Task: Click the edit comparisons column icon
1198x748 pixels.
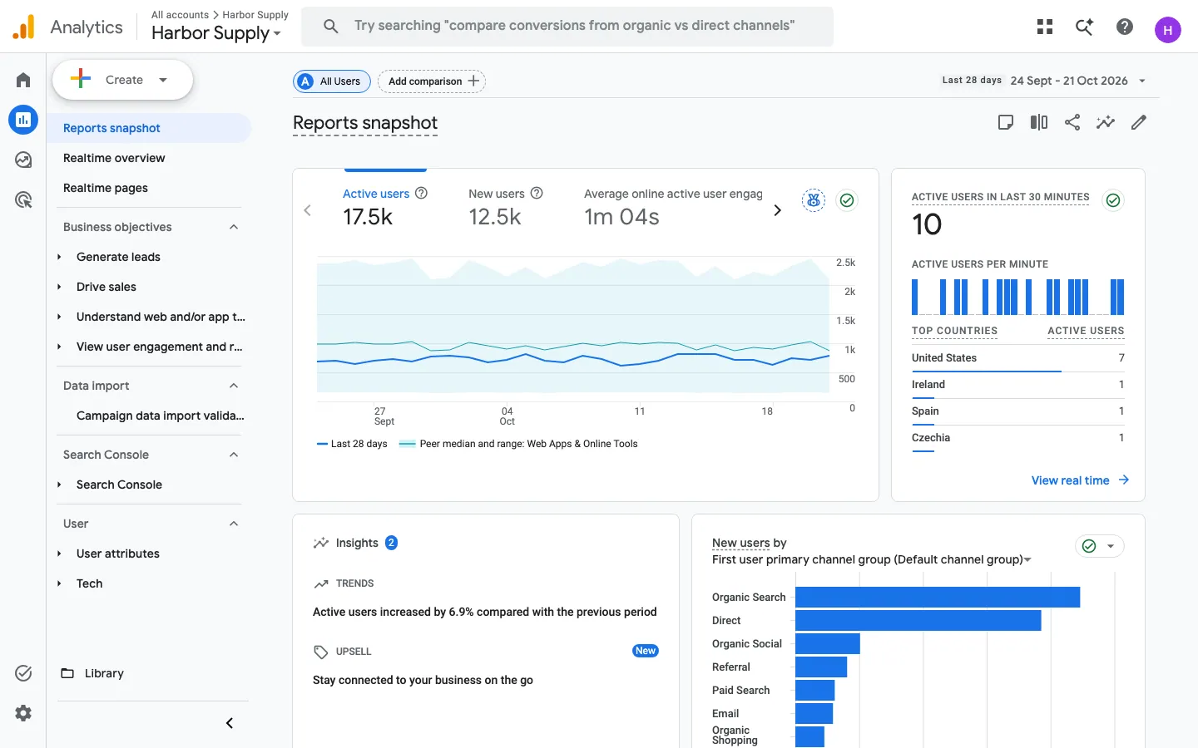Action: pyautogui.click(x=1039, y=122)
